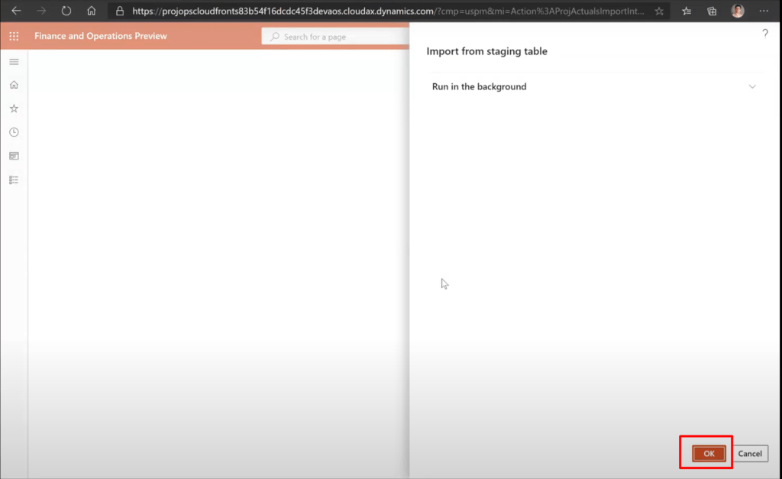Click the browser back arrow
Screen dimensions: 782x479
pos(16,11)
